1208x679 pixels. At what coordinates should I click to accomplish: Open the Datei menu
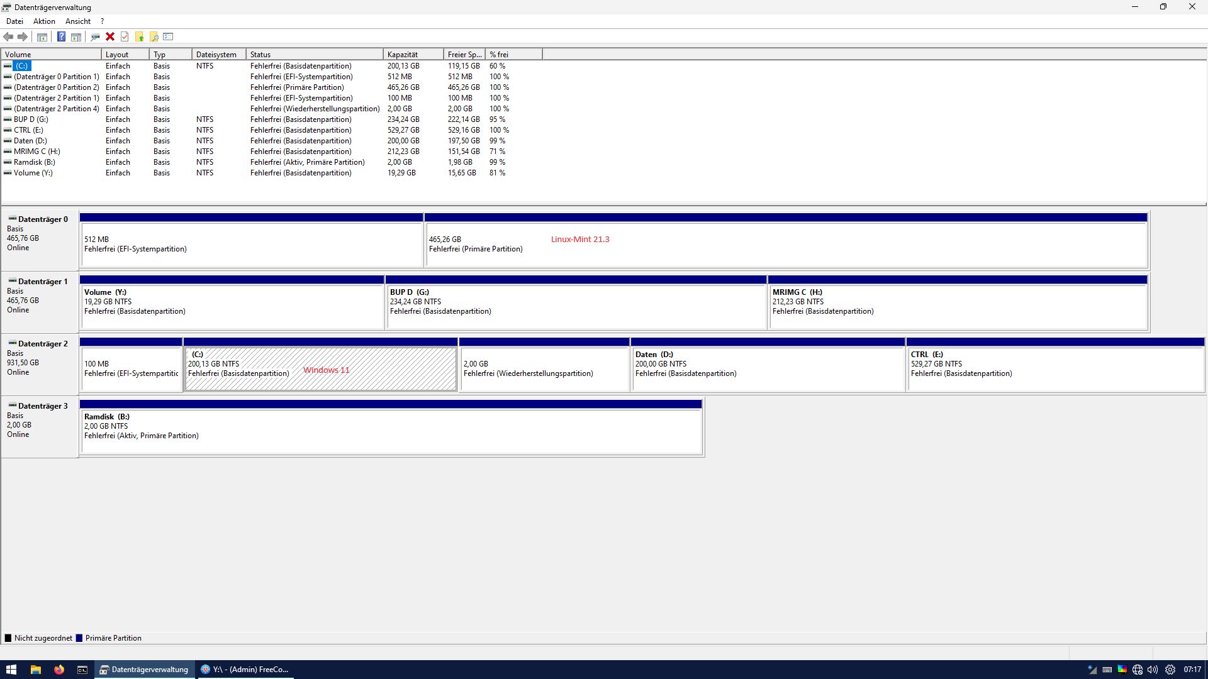point(14,21)
